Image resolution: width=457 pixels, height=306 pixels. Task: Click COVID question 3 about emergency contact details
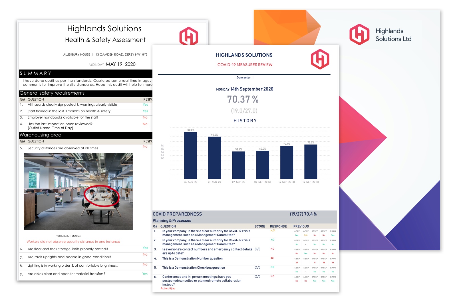pos(207,251)
